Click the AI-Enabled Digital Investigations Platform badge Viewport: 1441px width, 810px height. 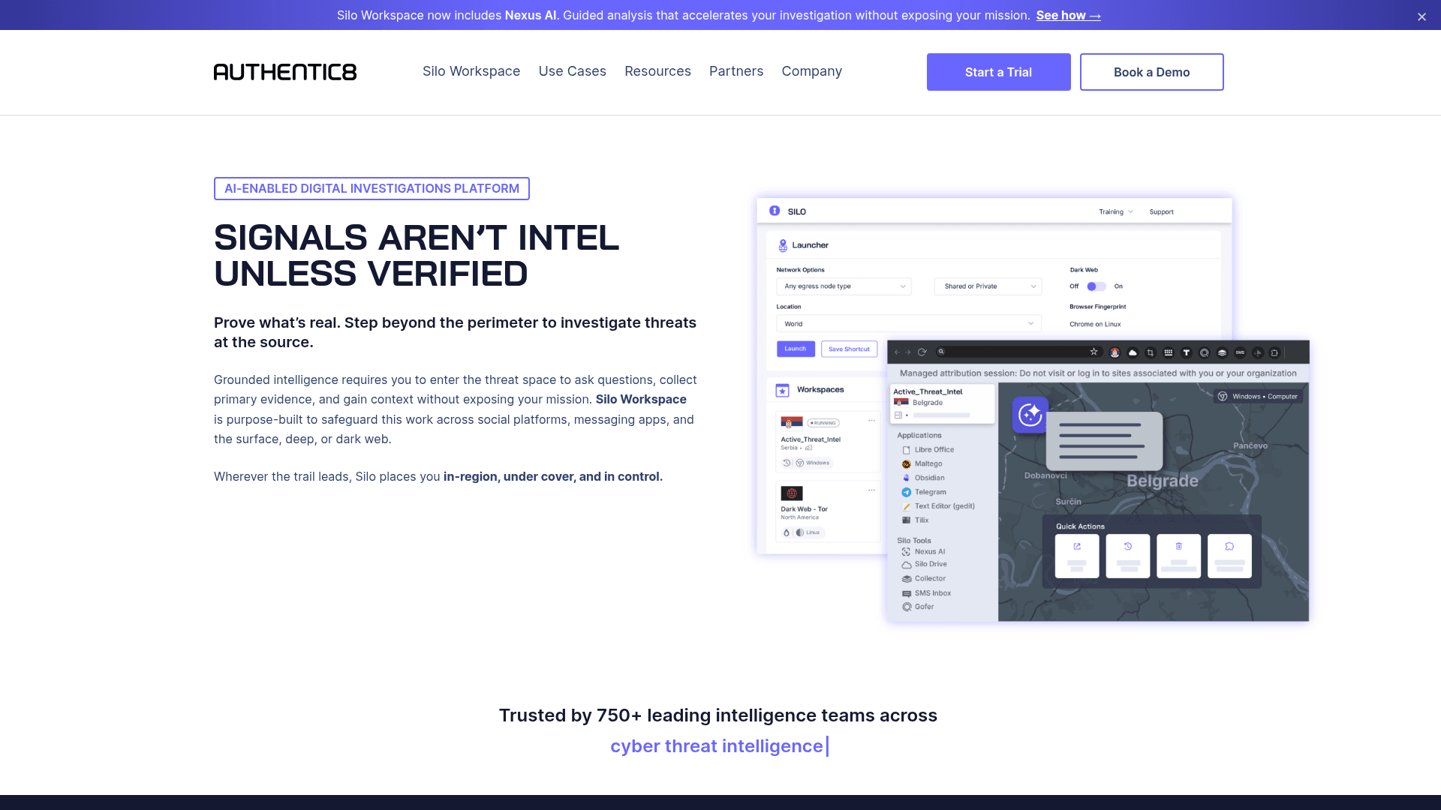[x=372, y=188]
